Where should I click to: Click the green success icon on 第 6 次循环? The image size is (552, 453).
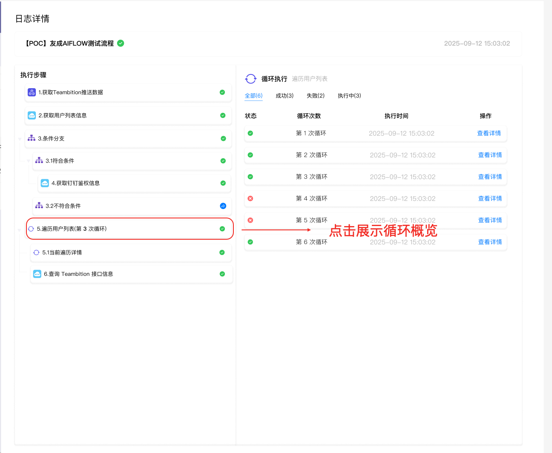(250, 242)
